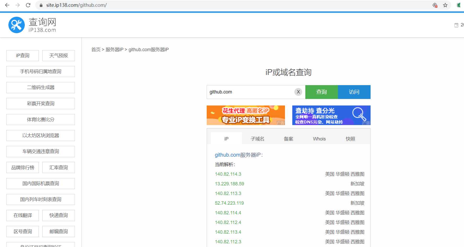Open the iP查询 sidebar button

tap(23, 56)
